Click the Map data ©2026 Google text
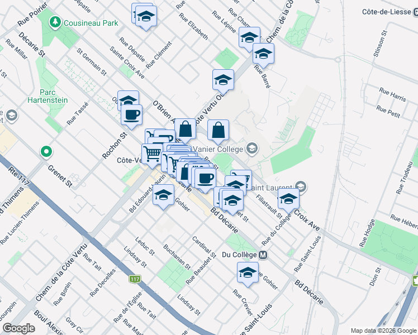 (x=383, y=331)
